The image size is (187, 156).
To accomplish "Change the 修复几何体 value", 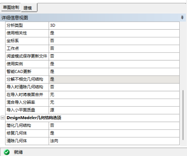I will [114, 133].
